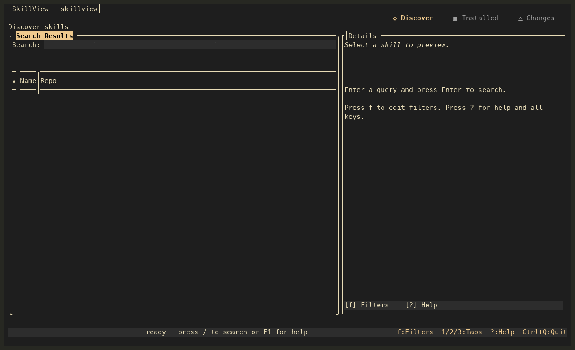
Task: Click the 'Press f to edit filters' hint
Action: coord(444,112)
